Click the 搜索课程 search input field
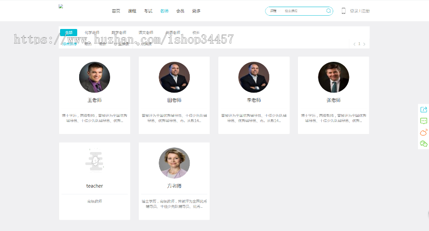The image size is (429, 231). click(304, 11)
